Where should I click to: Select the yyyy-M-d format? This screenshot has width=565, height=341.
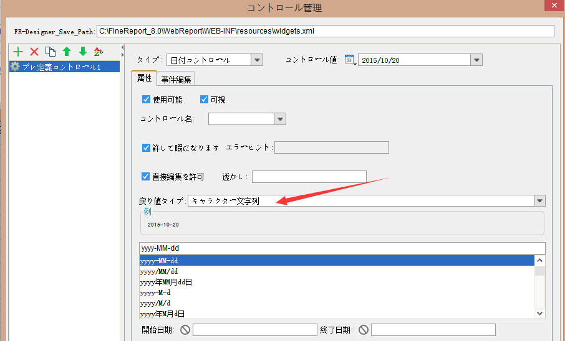337,292
